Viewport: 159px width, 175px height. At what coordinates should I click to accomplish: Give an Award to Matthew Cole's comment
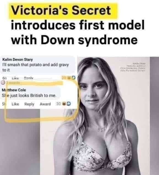coord(45,104)
